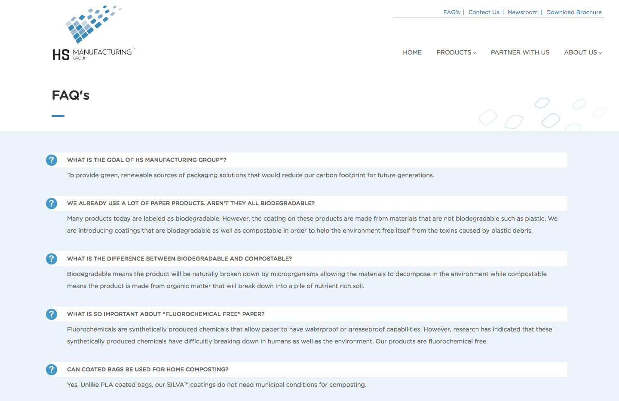Click the HS Manufacturing Group logo

(x=94, y=33)
